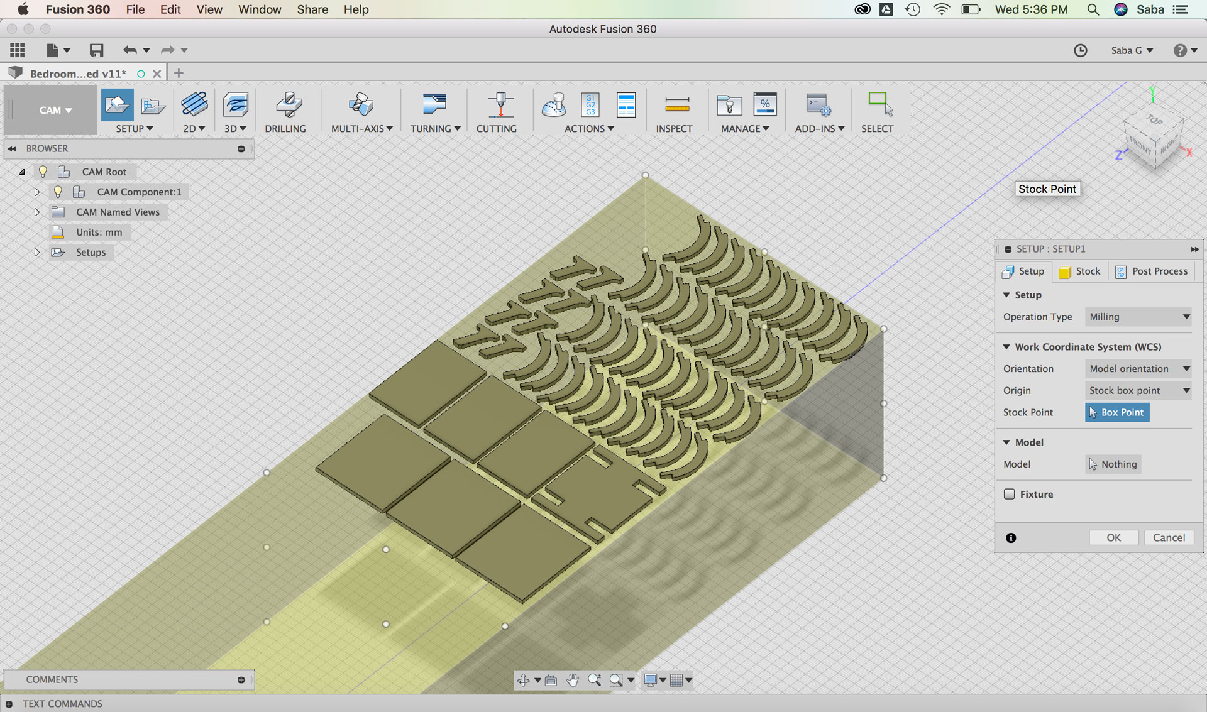Click the New Setup icon
The height and width of the screenshot is (712, 1207).
click(x=118, y=105)
